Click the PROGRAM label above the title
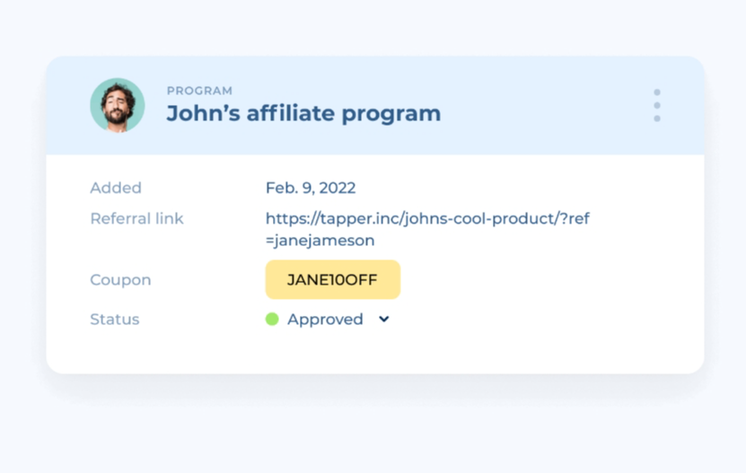The width and height of the screenshot is (746, 473). [x=199, y=91]
